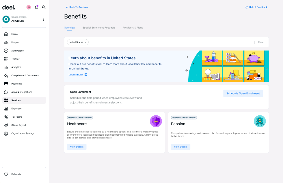Open the CS user avatar
This screenshot has height=183, width=283.
(x=29, y=7)
